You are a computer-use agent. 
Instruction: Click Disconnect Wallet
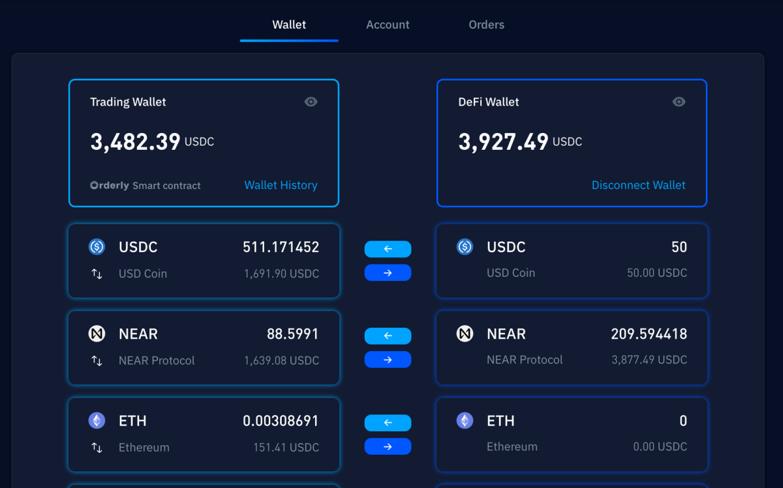(638, 185)
